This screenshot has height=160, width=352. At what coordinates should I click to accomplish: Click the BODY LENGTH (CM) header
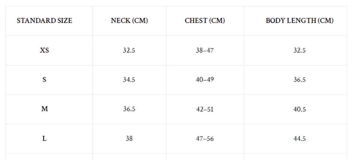[300, 21]
